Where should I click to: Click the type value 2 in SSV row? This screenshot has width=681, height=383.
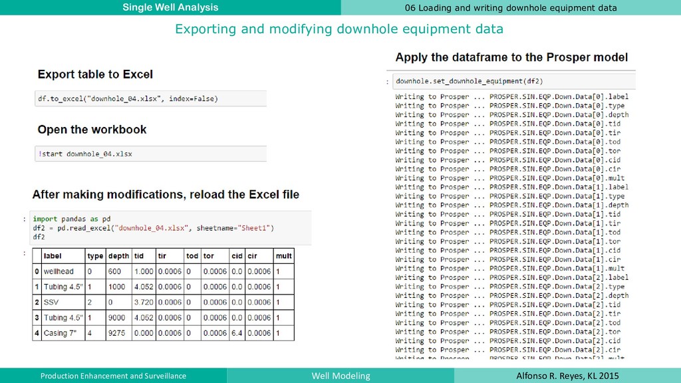(x=95, y=303)
